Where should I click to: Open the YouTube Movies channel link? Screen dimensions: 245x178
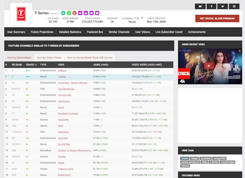(x=66, y=89)
